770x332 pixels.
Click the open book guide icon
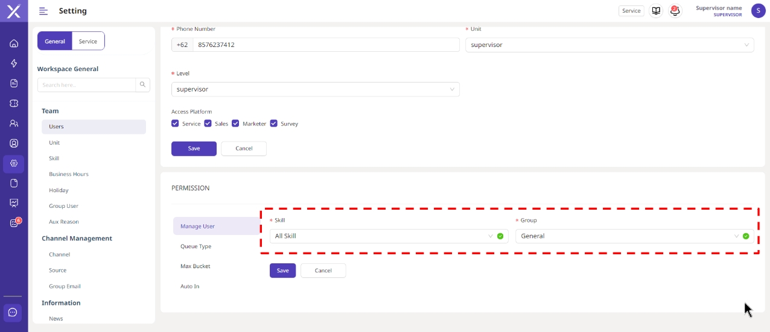(x=656, y=11)
